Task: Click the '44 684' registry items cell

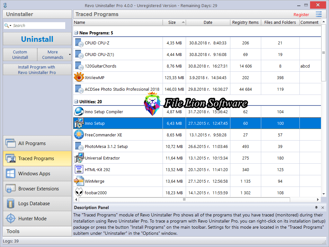Action: pos(245,89)
